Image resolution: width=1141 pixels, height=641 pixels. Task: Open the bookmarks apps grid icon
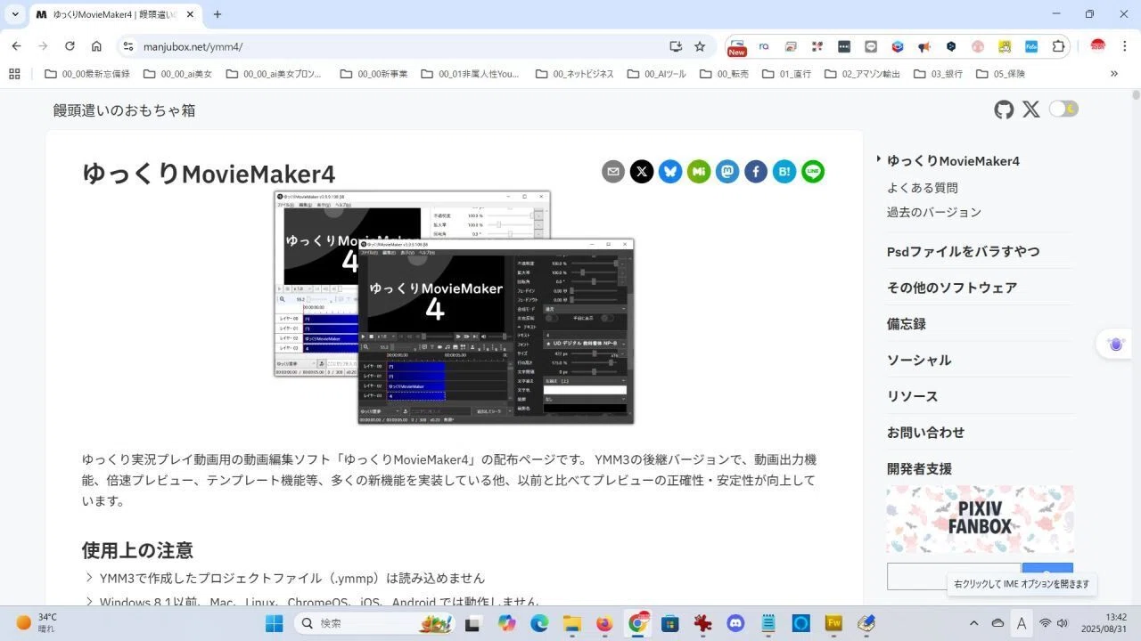(14, 74)
